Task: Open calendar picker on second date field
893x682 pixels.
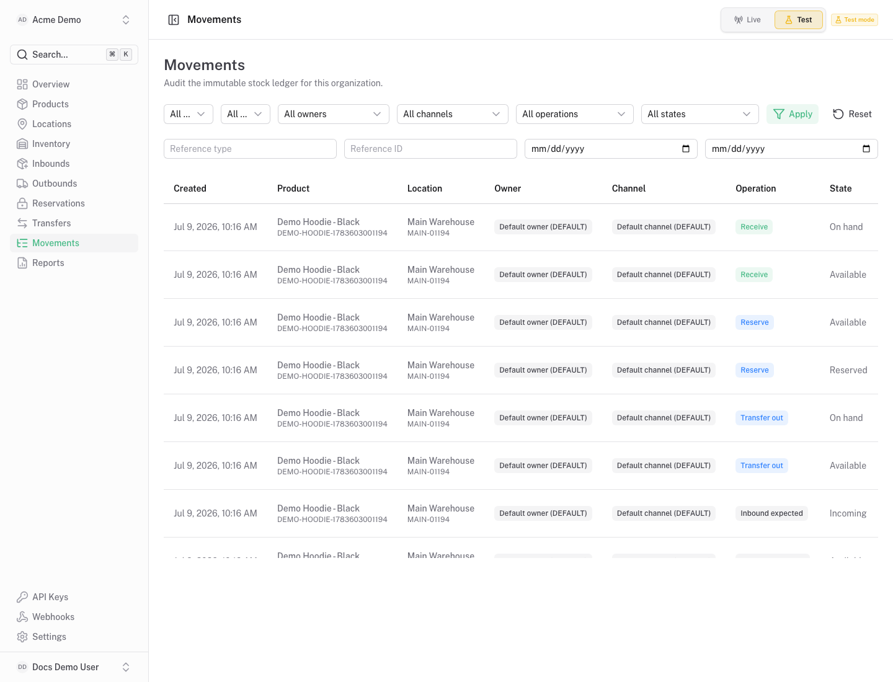Action: pos(866,149)
